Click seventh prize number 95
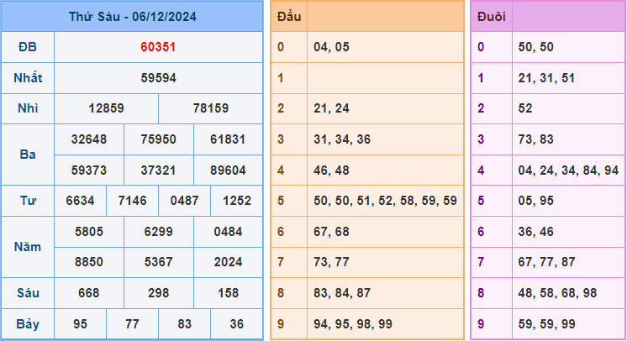Image resolution: width=627 pixels, height=341 pixels. 80,323
